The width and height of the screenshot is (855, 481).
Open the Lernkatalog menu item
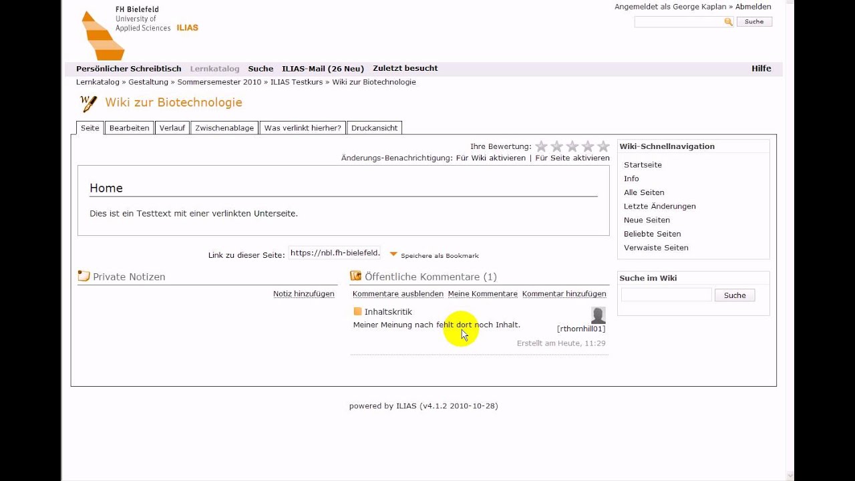(214, 69)
